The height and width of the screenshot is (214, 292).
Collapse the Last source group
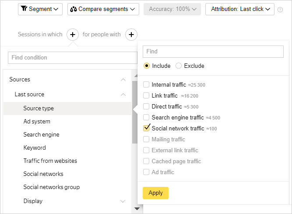pos(123,95)
